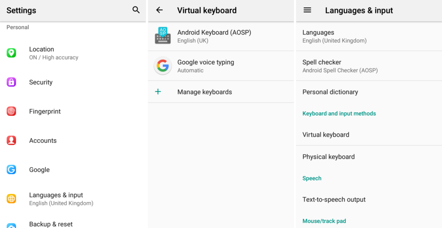Click the 'Speech' section header
442x228 pixels.
[312, 178]
